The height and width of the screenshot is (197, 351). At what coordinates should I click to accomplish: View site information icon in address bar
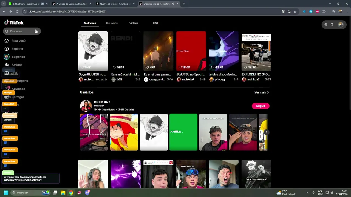pyautogui.click(x=25, y=11)
